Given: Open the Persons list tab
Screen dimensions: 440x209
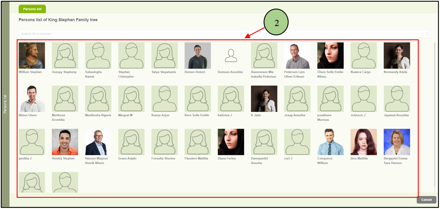Looking at the screenshot, I should pyautogui.click(x=32, y=9).
